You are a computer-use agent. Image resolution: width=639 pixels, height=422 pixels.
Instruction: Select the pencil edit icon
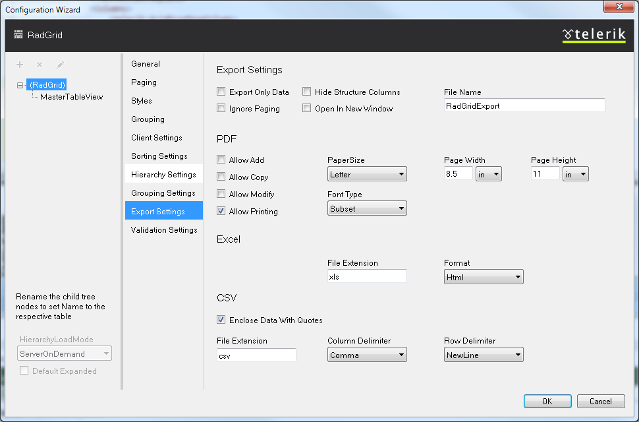[x=61, y=65]
